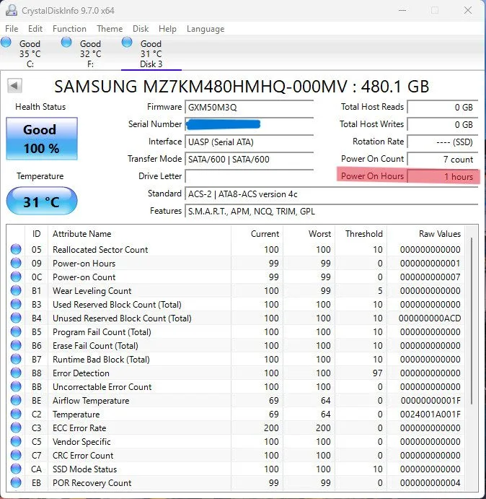Select the Wear Leveling Count attribute name
The image size is (486, 499).
coord(92,291)
